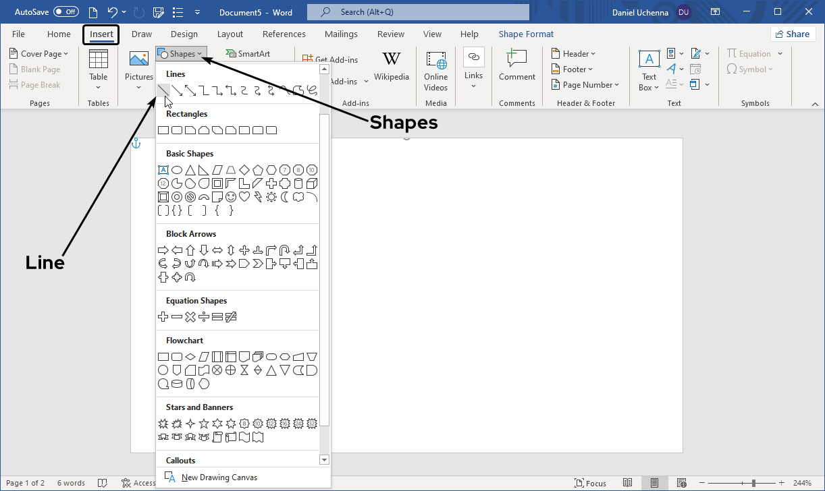Choose the smiley face basic shape
The image size is (825, 491).
tap(231, 197)
